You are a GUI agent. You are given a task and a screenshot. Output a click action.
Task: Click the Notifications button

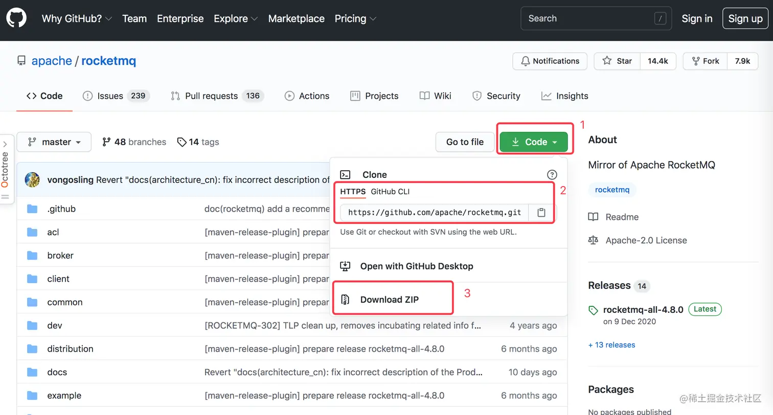[550, 61]
